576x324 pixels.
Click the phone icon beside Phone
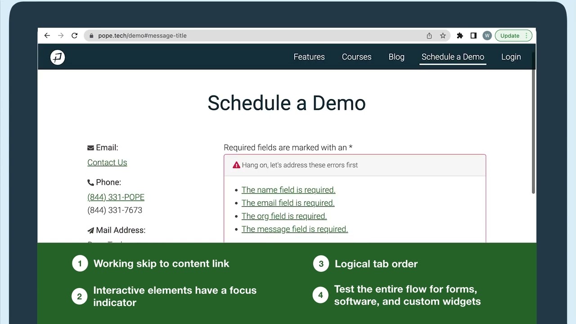click(x=90, y=182)
